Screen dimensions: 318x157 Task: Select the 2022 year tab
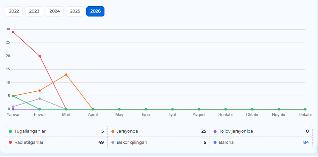tap(14, 11)
